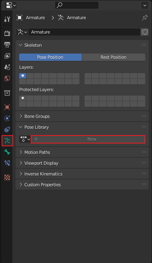Click the Armature object breadcrumb icon

pos(20,18)
